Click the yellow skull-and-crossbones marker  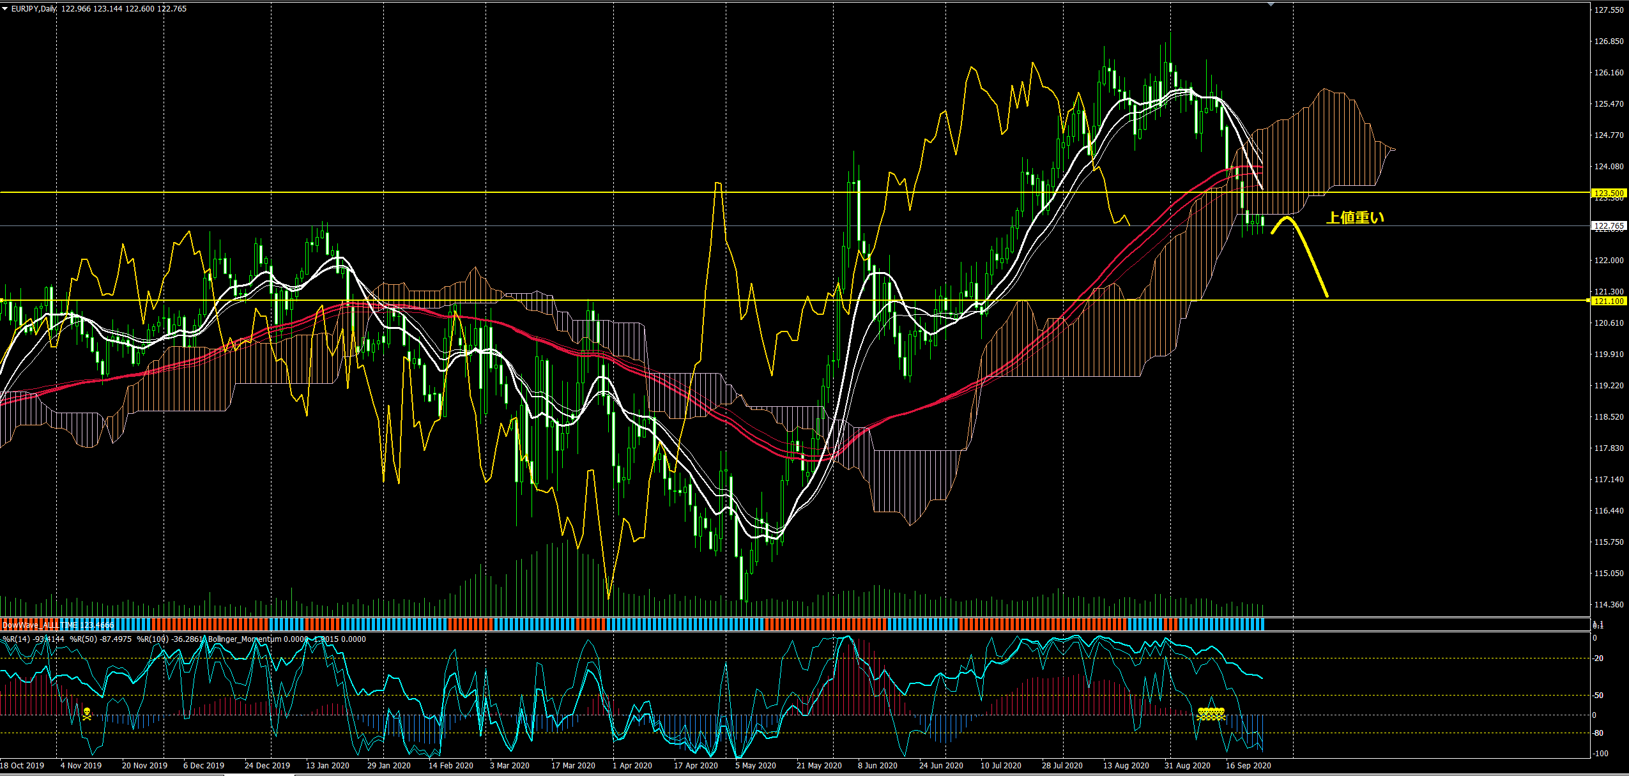pos(87,713)
